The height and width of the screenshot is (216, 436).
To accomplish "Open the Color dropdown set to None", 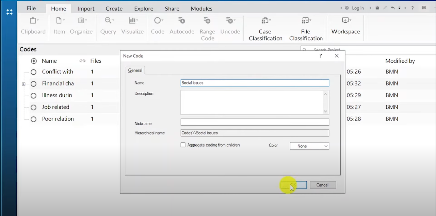I will click(x=309, y=146).
